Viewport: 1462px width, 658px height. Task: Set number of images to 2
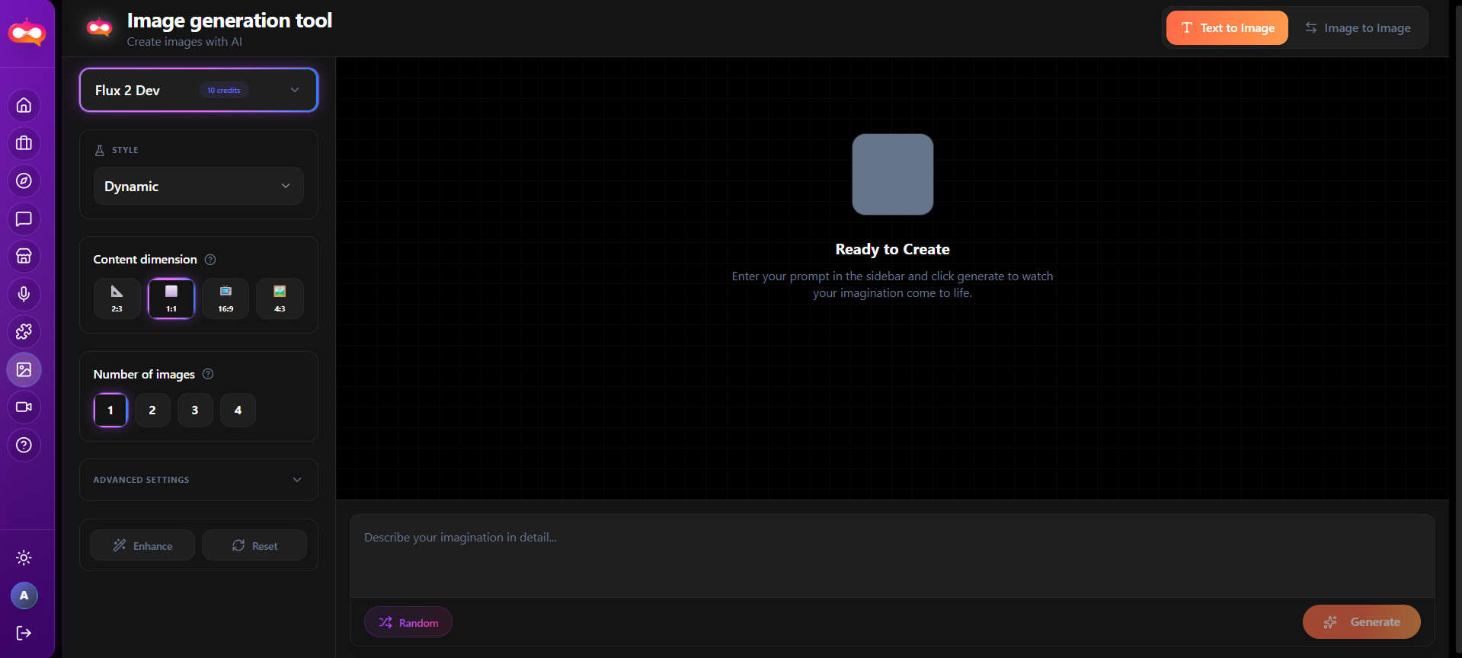152,410
